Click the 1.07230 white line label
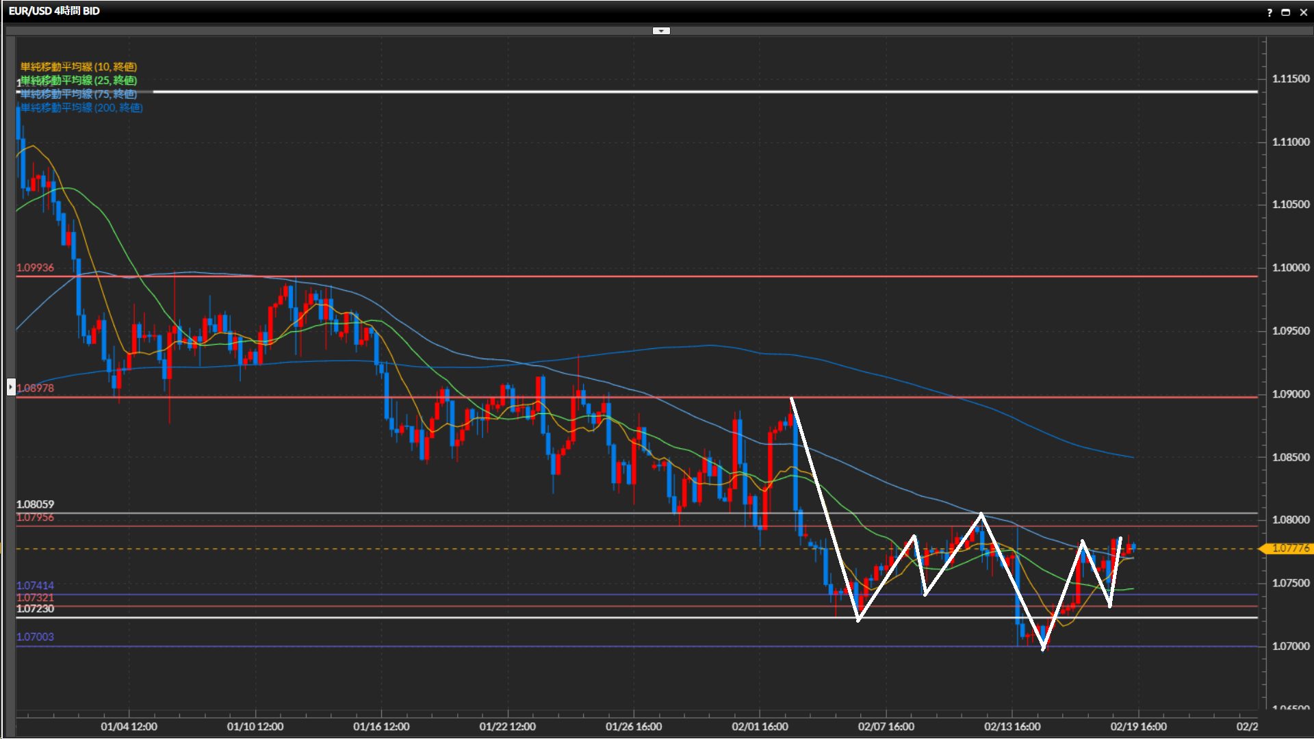1314x739 pixels. [x=35, y=608]
